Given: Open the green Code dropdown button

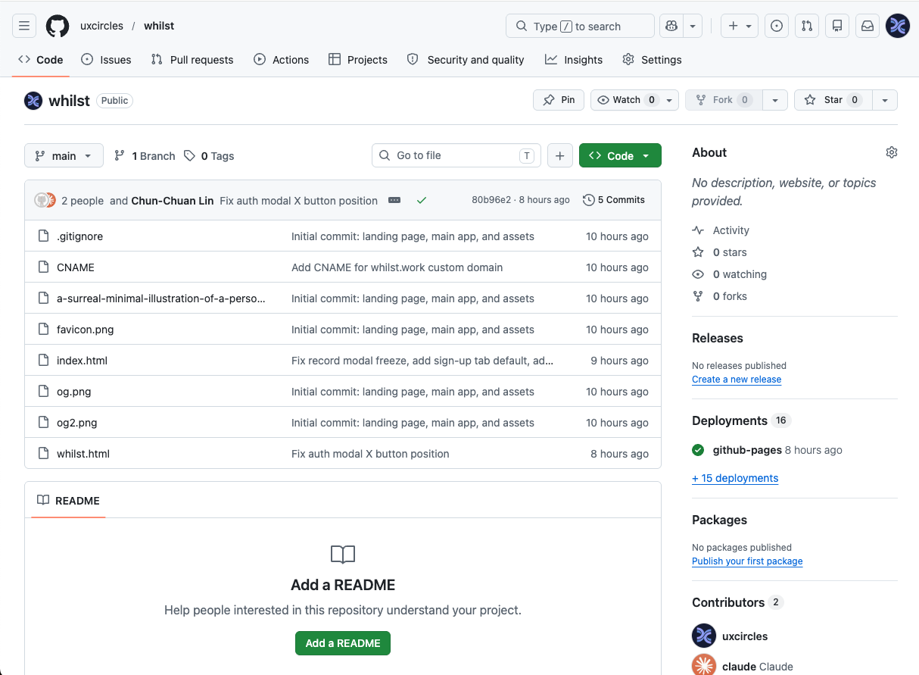Looking at the screenshot, I should (620, 155).
